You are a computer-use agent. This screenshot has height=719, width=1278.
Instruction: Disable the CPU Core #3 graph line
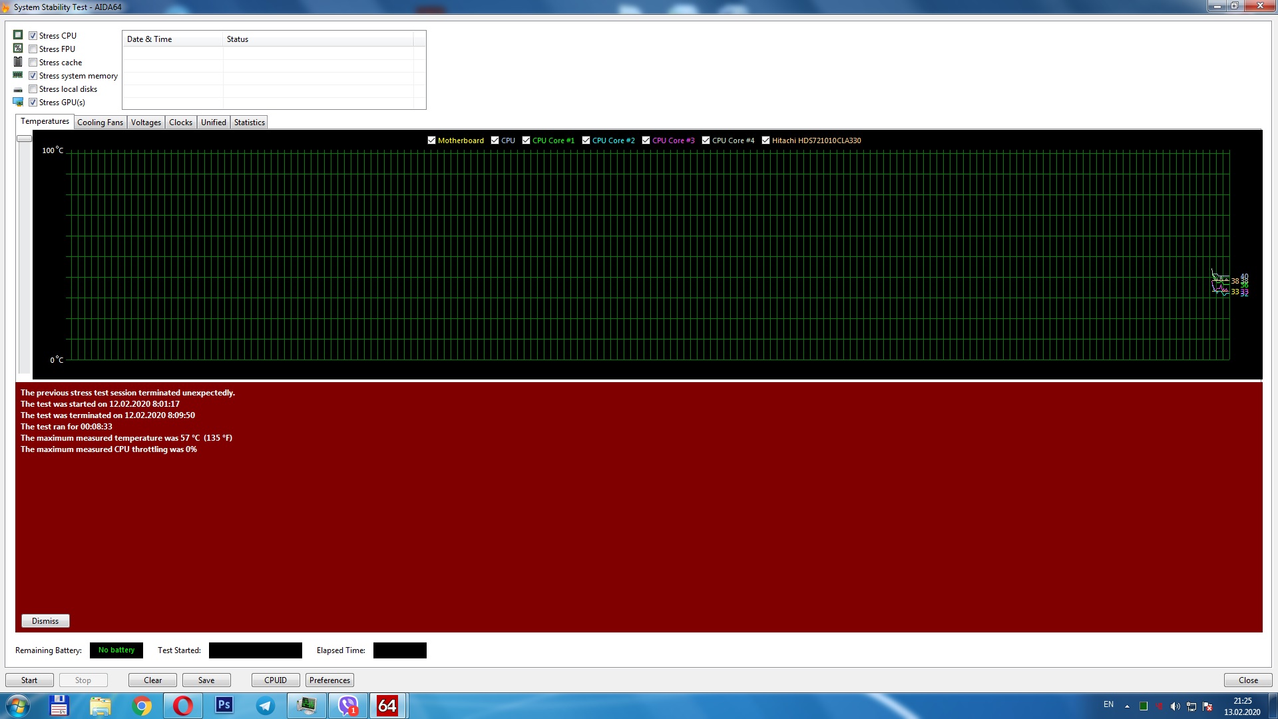[646, 140]
